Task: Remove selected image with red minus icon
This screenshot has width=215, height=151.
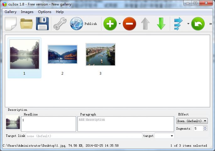Action: [x=129, y=24]
